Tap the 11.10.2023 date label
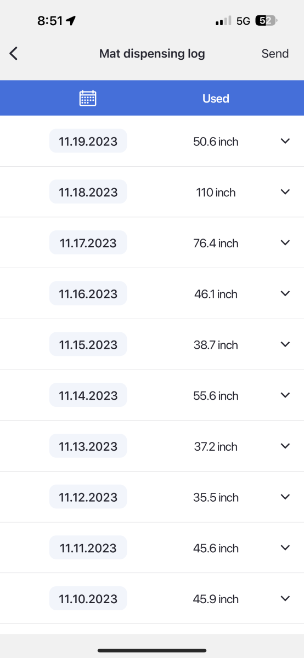This screenshot has width=304, height=658. [x=88, y=599]
